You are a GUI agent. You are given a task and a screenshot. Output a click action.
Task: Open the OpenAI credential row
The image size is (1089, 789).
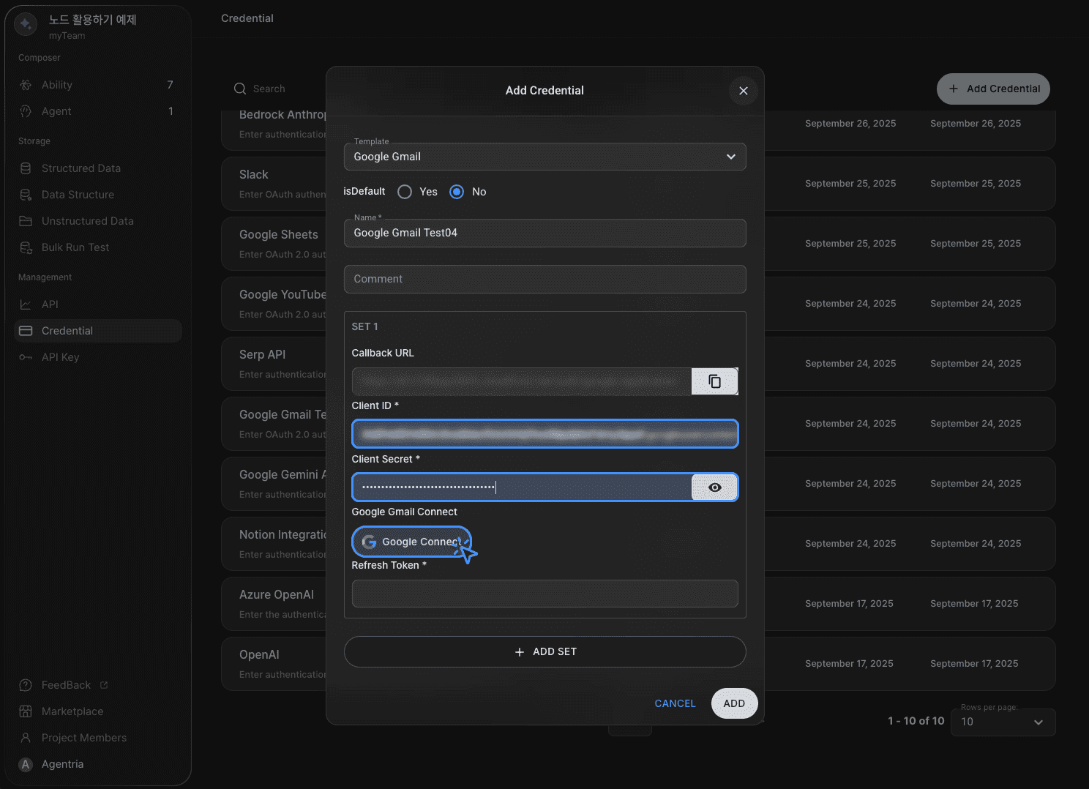coord(638,664)
